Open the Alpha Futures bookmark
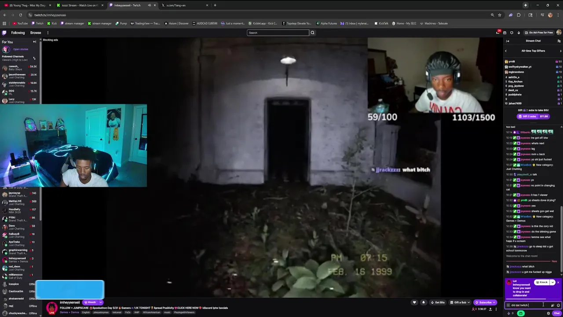The height and width of the screenshot is (317, 563). point(326,23)
